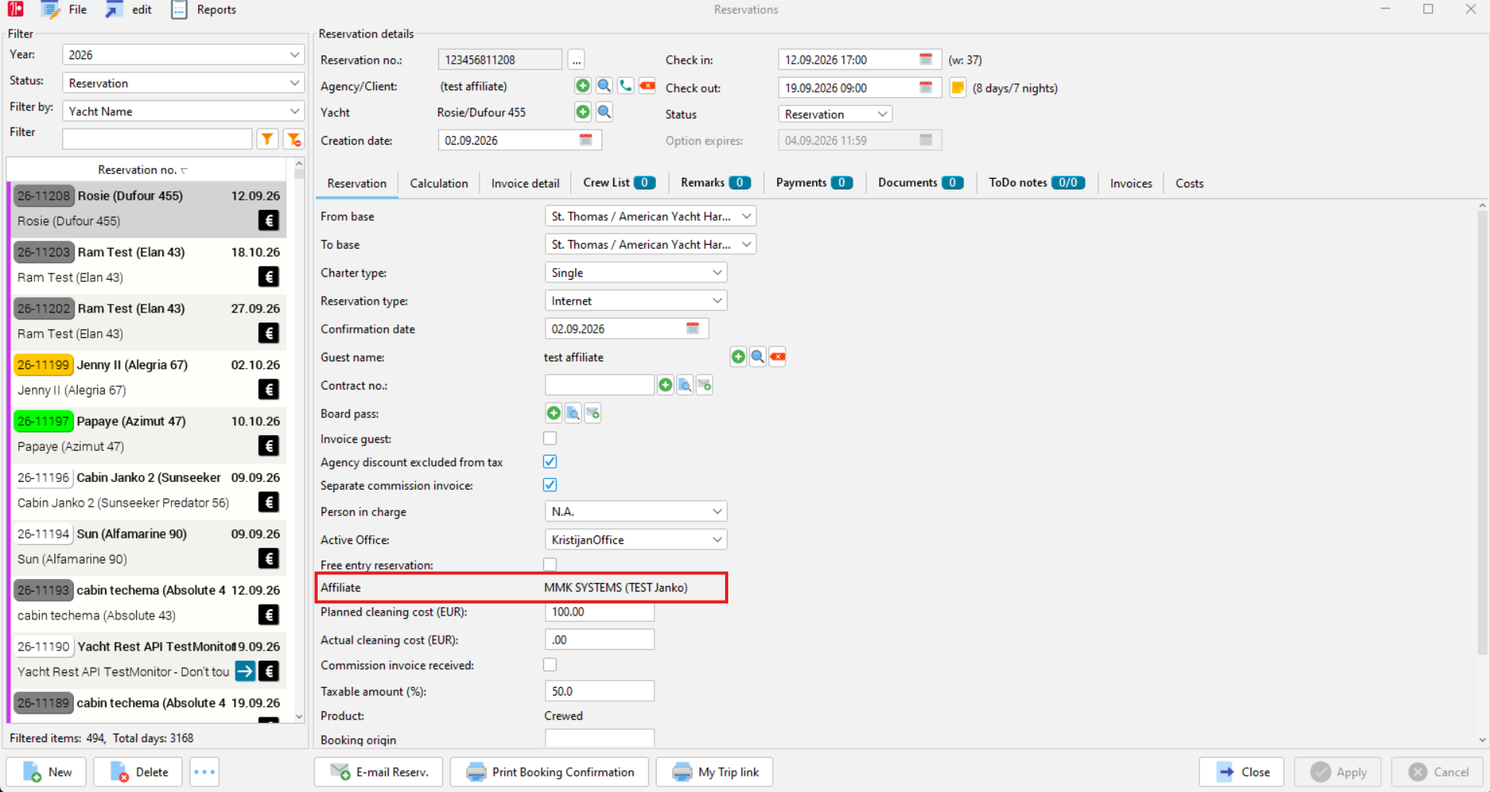Viewport: 1490px width, 792px height.
Task: Switch to the Calculation tab
Action: point(439,183)
